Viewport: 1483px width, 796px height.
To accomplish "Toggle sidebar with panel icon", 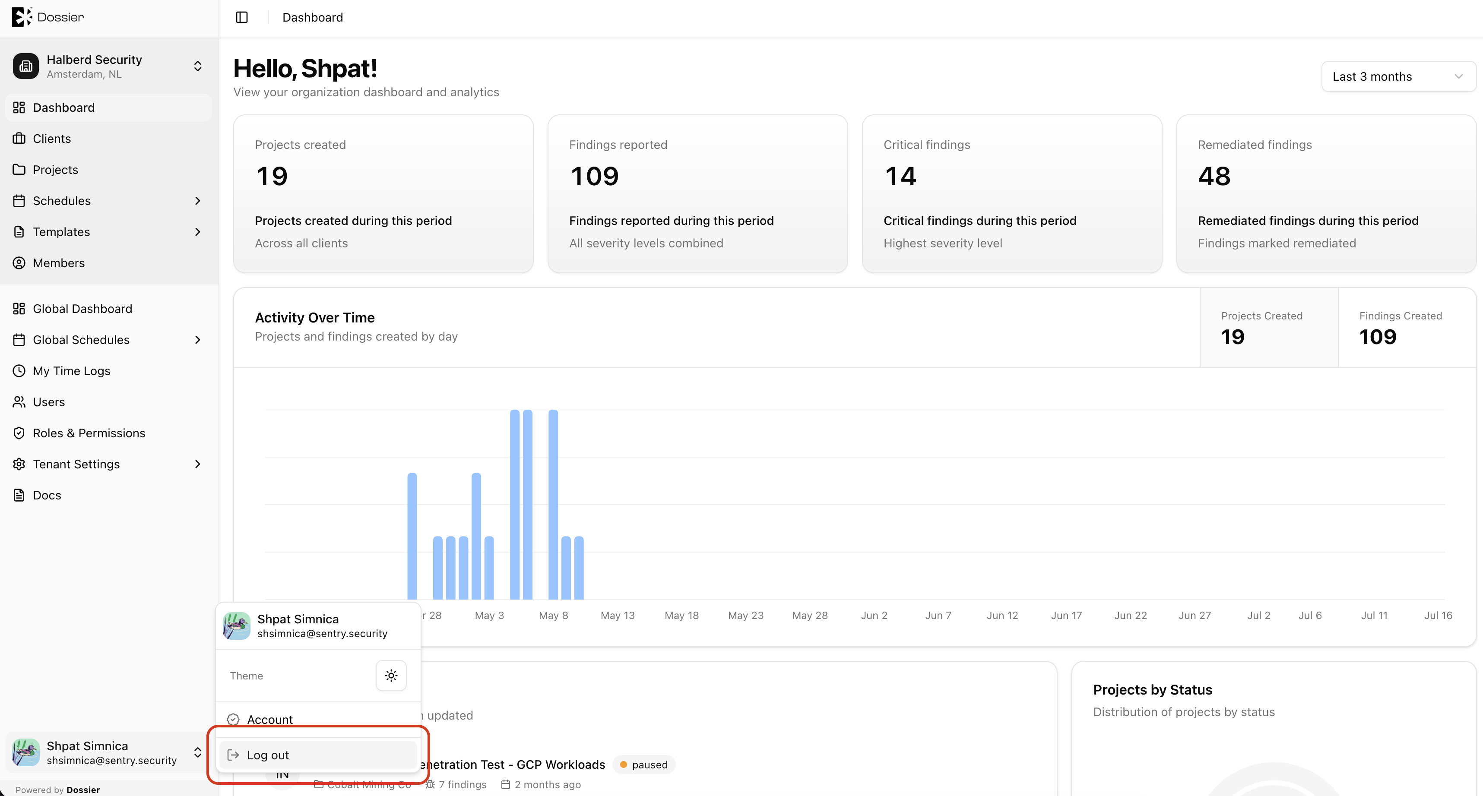I will point(242,17).
